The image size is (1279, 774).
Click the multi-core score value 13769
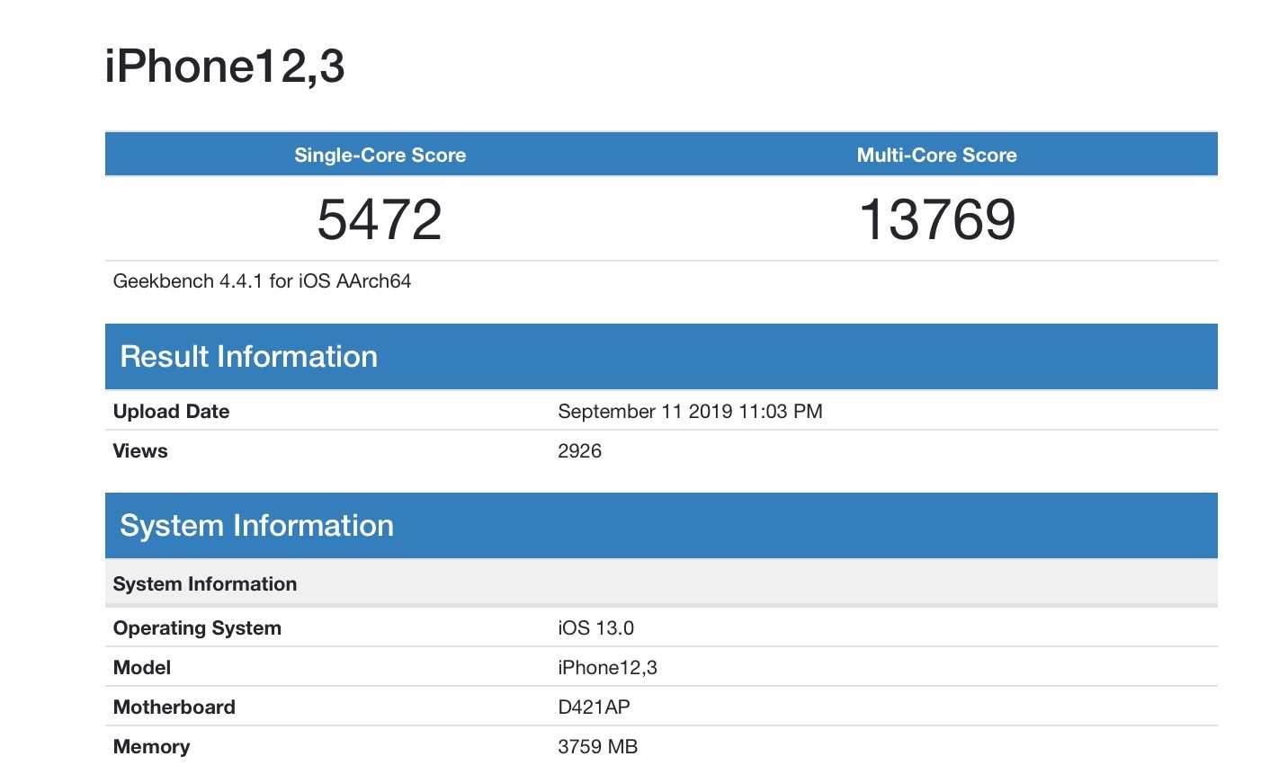(x=937, y=219)
